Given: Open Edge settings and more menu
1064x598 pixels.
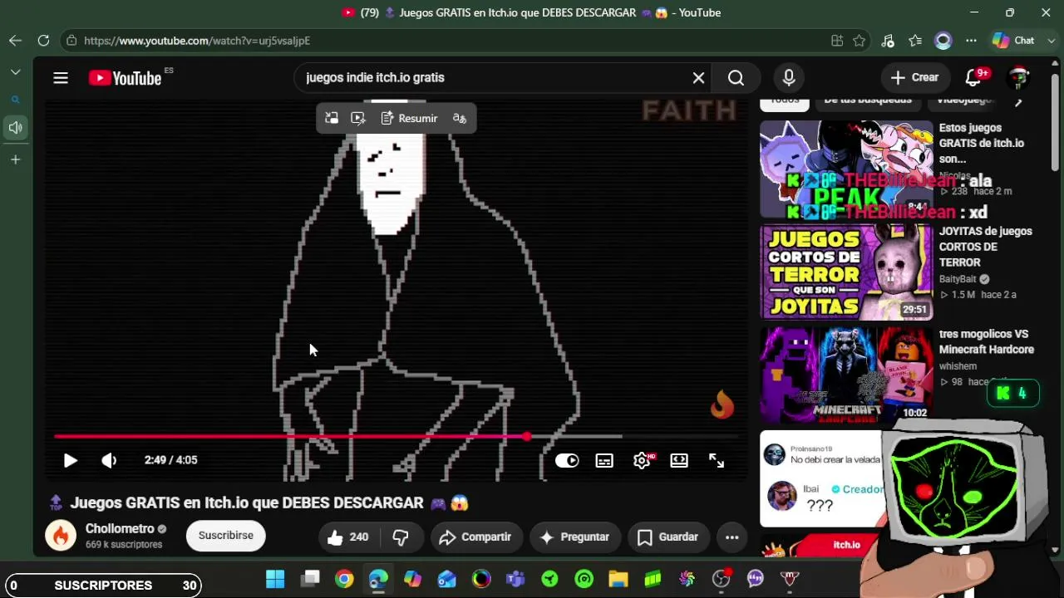Looking at the screenshot, I should (971, 41).
